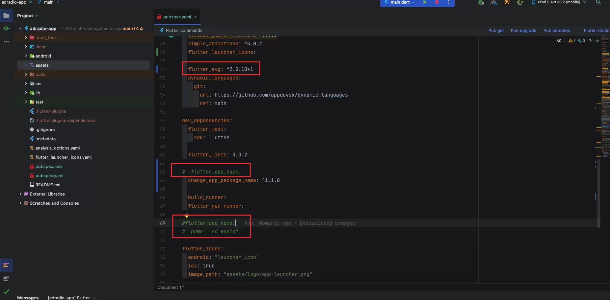The width and height of the screenshot is (610, 300).
Task: Click the Flutter icon of .metadata file
Action: [32, 139]
